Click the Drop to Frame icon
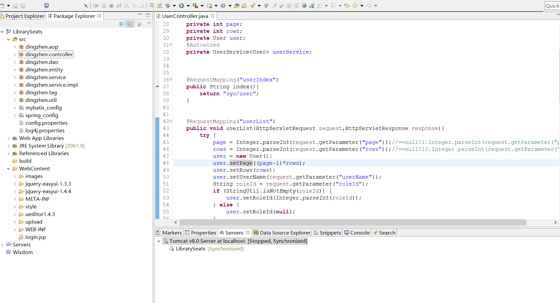The width and height of the screenshot is (560, 303). tap(152, 6)
